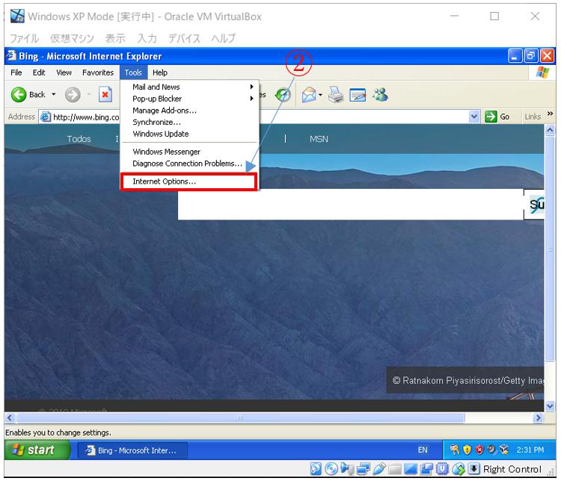Open Internet Options from Tools menu

[188, 181]
